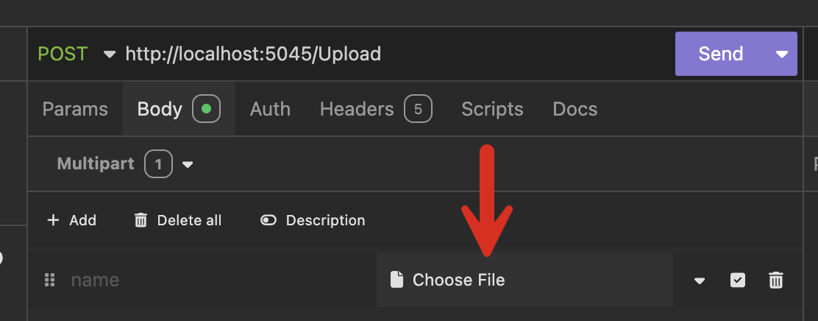Uncheck the multipart row enabled checkbox

tap(737, 280)
